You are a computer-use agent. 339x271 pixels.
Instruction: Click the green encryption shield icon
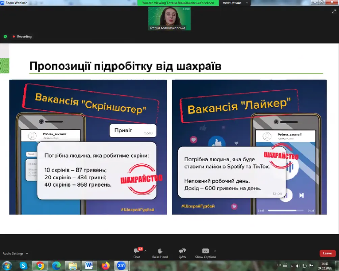pyautogui.click(x=5, y=36)
